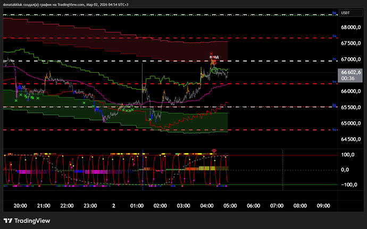This screenshot has height=229, width=367.
Task: Click the 1ч tag near 67500 level
Action: 334,36
